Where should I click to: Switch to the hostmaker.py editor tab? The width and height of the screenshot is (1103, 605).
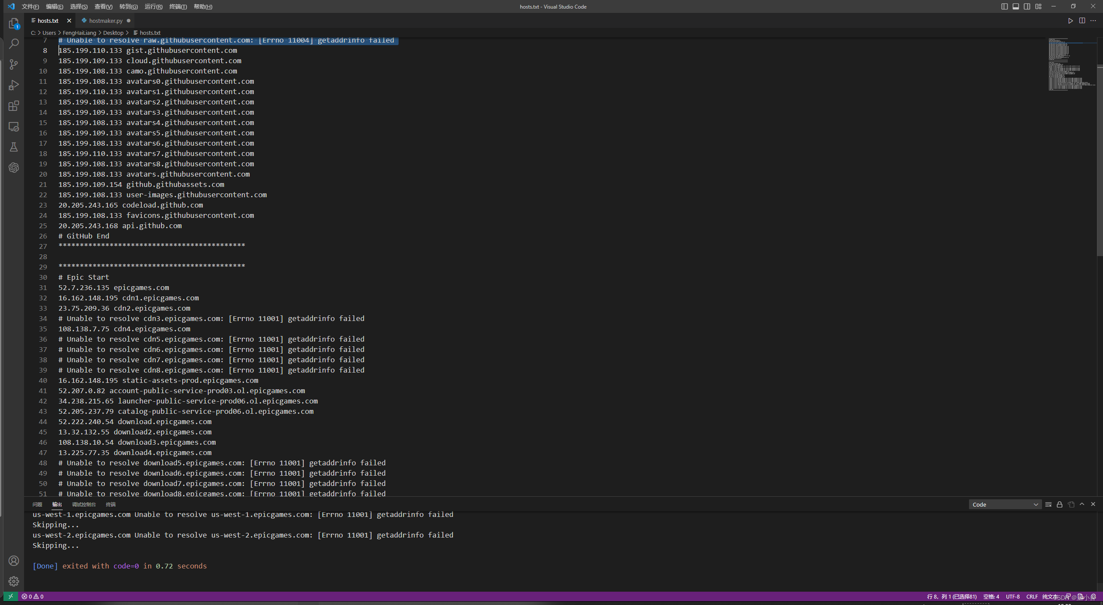coord(106,21)
